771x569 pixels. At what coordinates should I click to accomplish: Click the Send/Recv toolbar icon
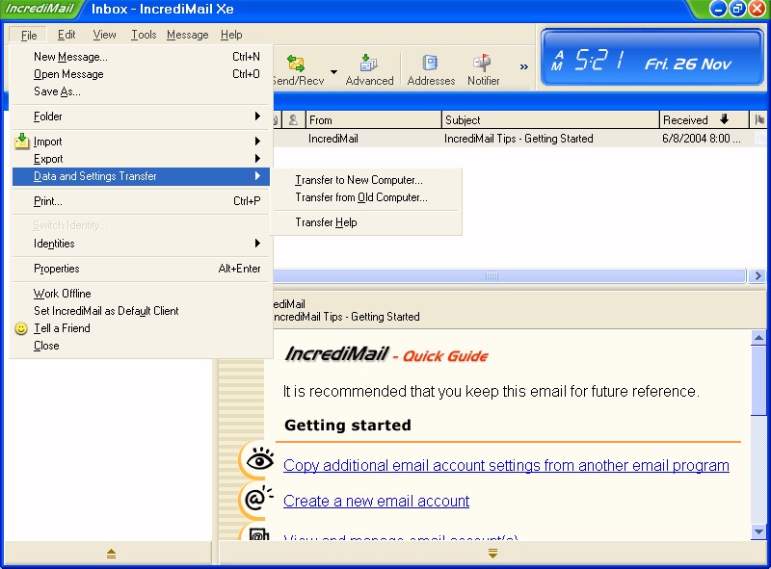(x=296, y=65)
